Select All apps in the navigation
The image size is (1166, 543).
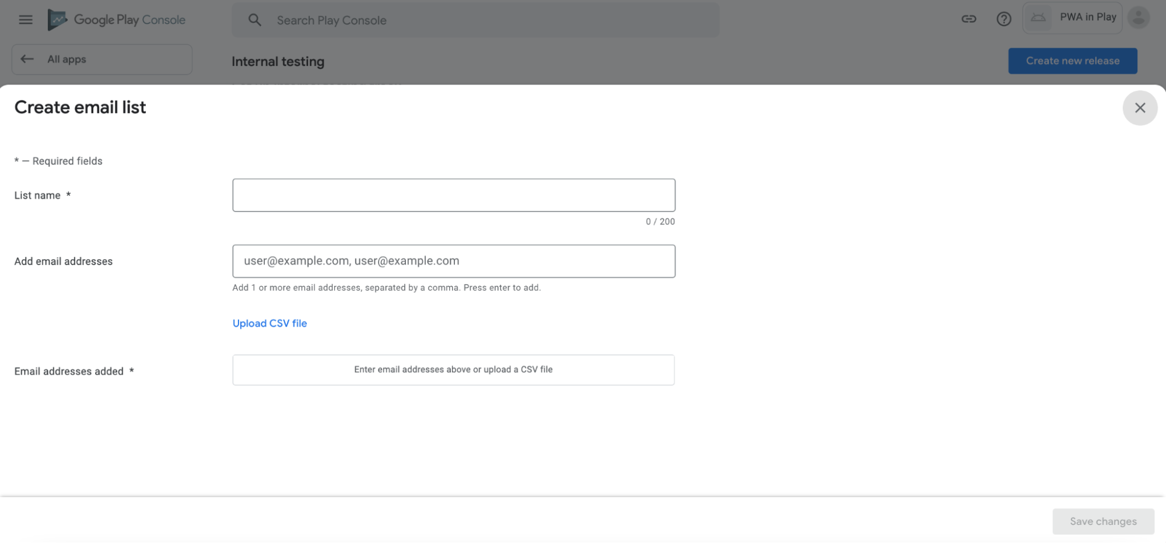coord(66,59)
